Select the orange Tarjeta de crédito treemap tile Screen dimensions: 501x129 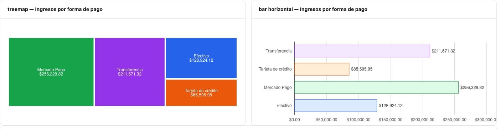tap(201, 93)
